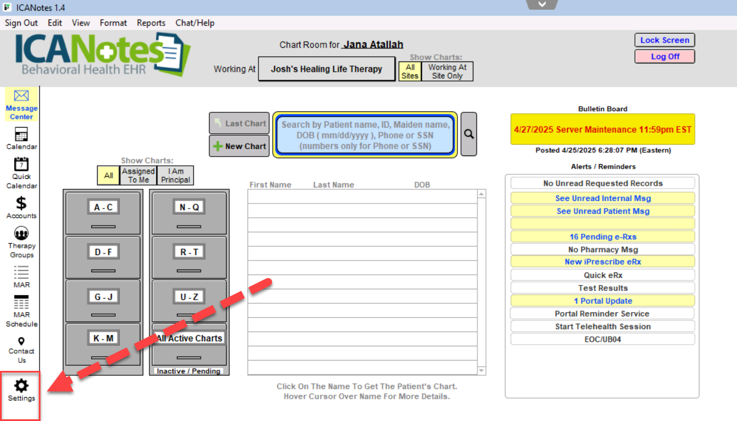Open the MAR Schedule icon
This screenshot has width=737, height=421.
tap(21, 303)
